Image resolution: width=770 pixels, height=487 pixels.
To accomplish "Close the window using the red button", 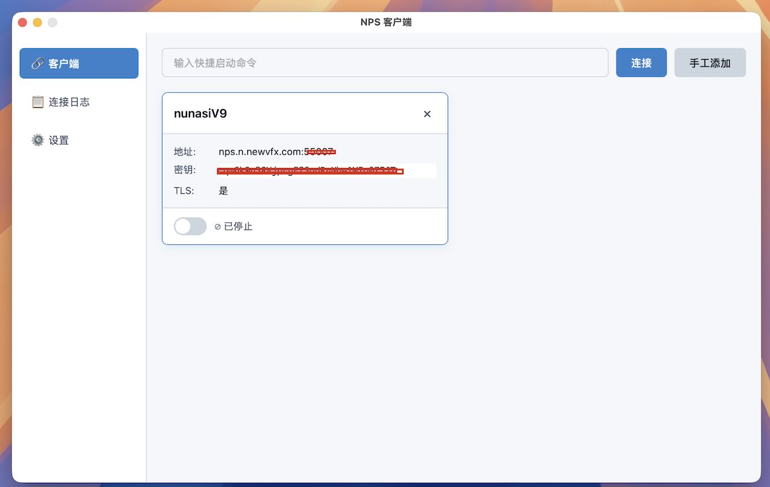I will pos(23,22).
